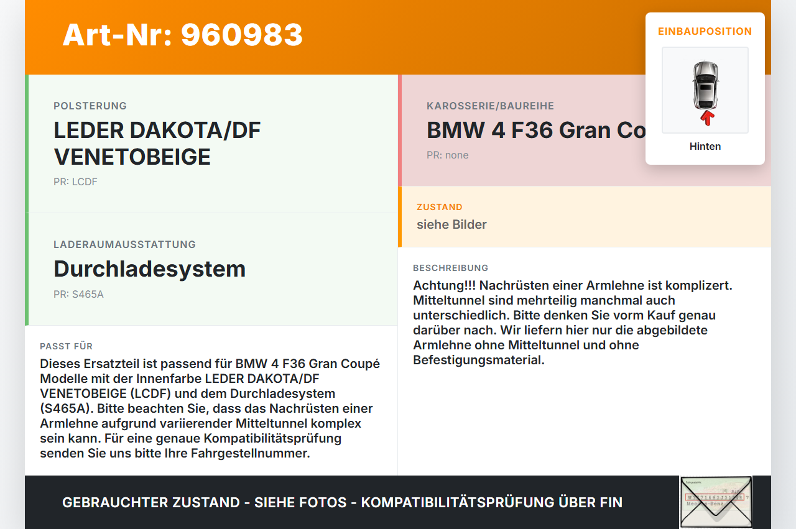This screenshot has width=796, height=529.
Task: Click the Kompatibilitätsprüfung über FIN footer text
Action: click(341, 502)
